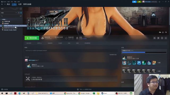The image size is (170, 95).
Task: Open the Windows Start button
Action: 2,93
